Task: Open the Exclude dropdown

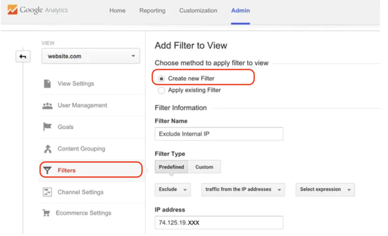Action: tap(173, 189)
